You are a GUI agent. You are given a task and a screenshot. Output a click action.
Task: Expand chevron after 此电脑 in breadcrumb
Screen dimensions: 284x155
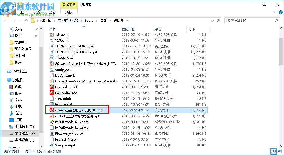[55, 21]
